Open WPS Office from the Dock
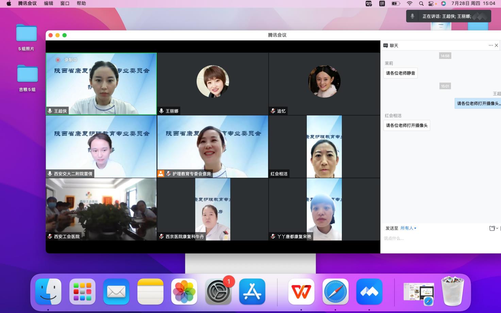Viewport: 501px width, 313px height. [301, 292]
